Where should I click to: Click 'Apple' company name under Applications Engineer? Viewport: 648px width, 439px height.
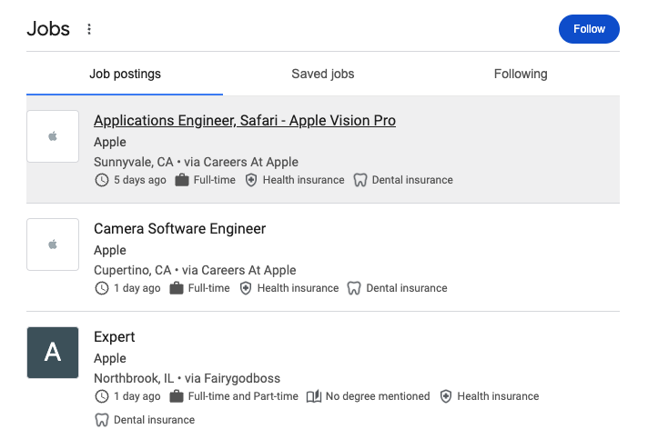pos(110,142)
